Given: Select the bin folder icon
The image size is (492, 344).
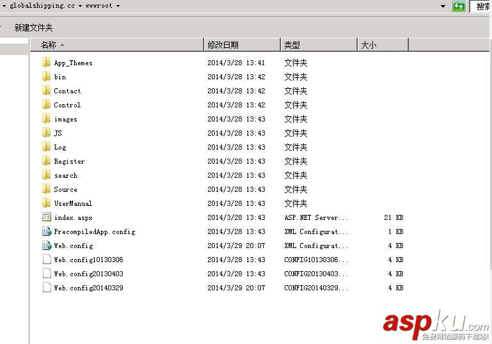Looking at the screenshot, I should 47,77.
